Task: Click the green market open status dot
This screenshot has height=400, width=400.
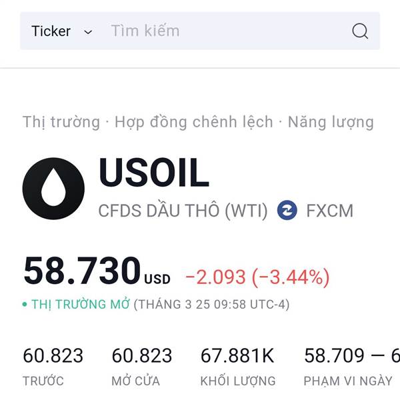Action: (25, 305)
